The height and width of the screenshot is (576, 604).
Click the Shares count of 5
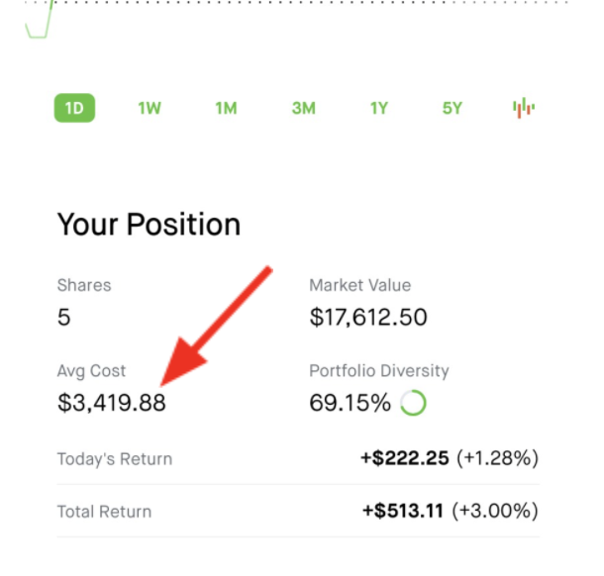point(62,317)
